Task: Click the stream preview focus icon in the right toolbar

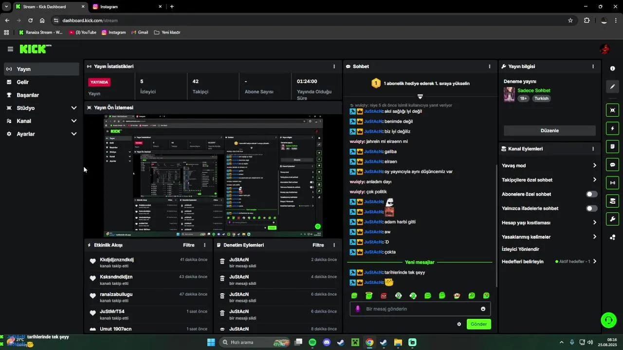Action: coord(613,110)
